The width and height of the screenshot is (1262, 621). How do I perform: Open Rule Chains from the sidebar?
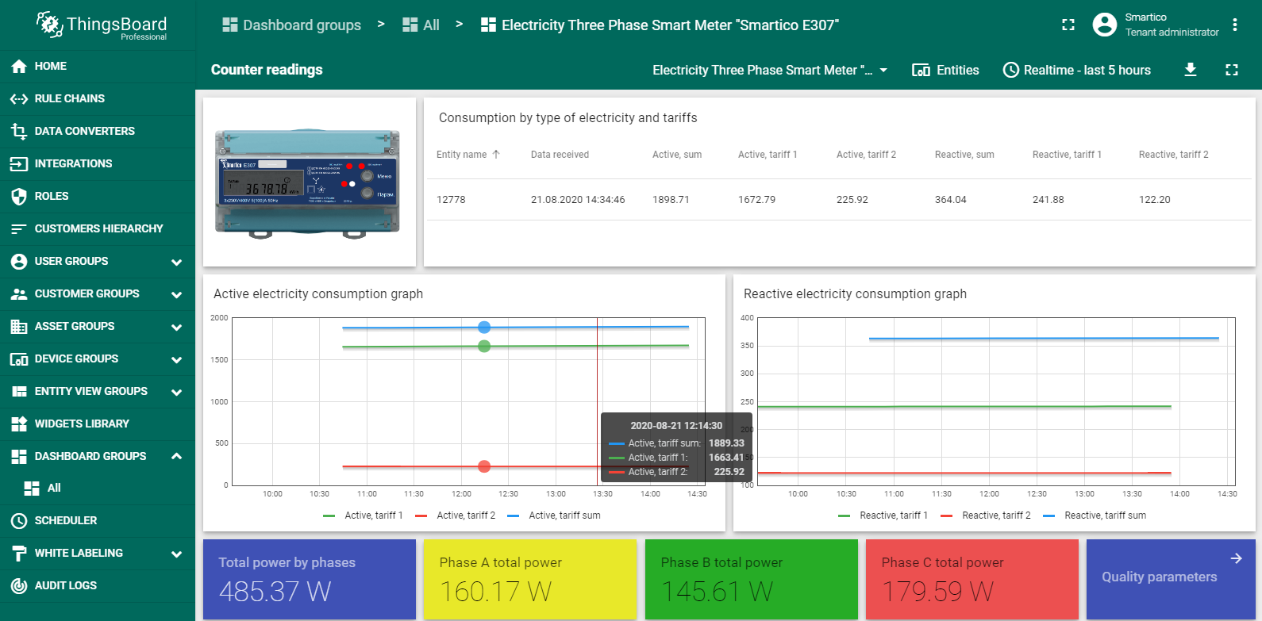pos(70,98)
